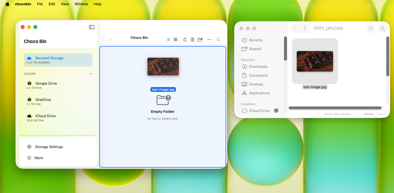Click the Finder content vertical scrollbar

pyautogui.click(x=388, y=56)
